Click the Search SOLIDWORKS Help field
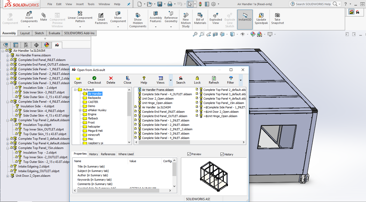The height and width of the screenshot is (202, 366). [313, 4]
